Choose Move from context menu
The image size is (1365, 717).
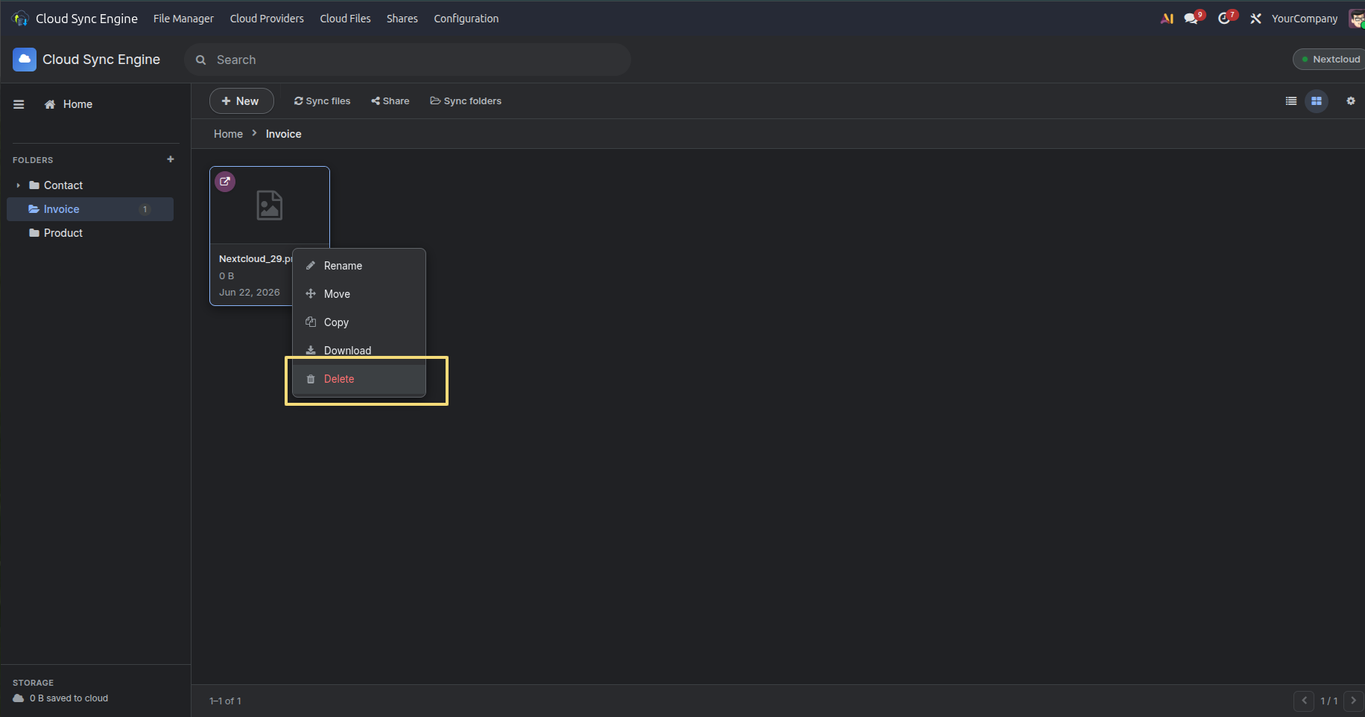pyautogui.click(x=359, y=294)
